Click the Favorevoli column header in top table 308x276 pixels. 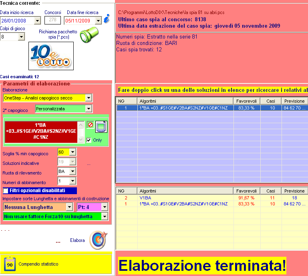coord(247,101)
